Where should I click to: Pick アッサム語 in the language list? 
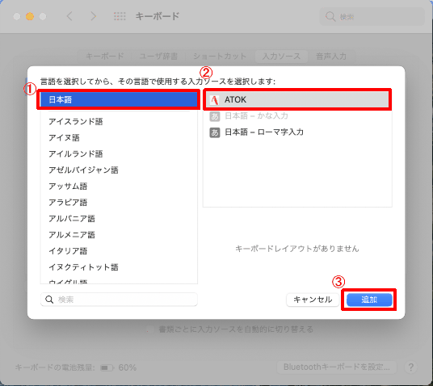(x=119, y=186)
